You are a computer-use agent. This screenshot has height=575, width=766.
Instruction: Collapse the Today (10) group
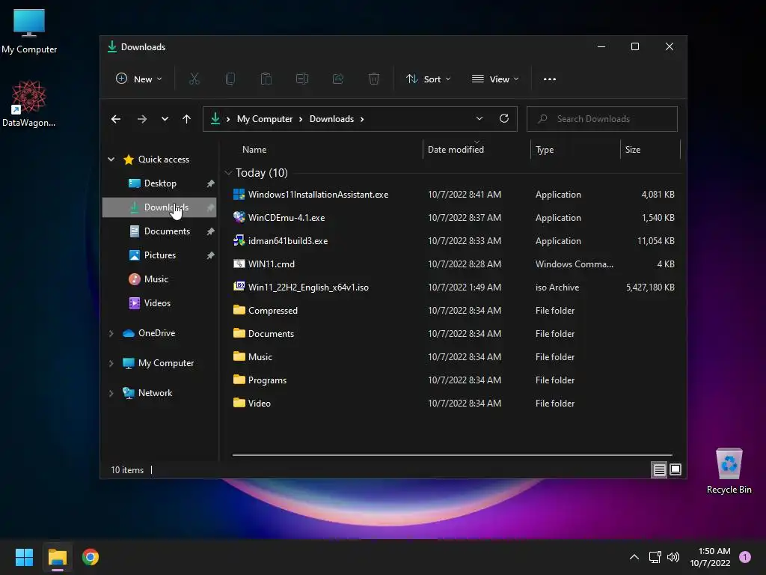[227, 173]
